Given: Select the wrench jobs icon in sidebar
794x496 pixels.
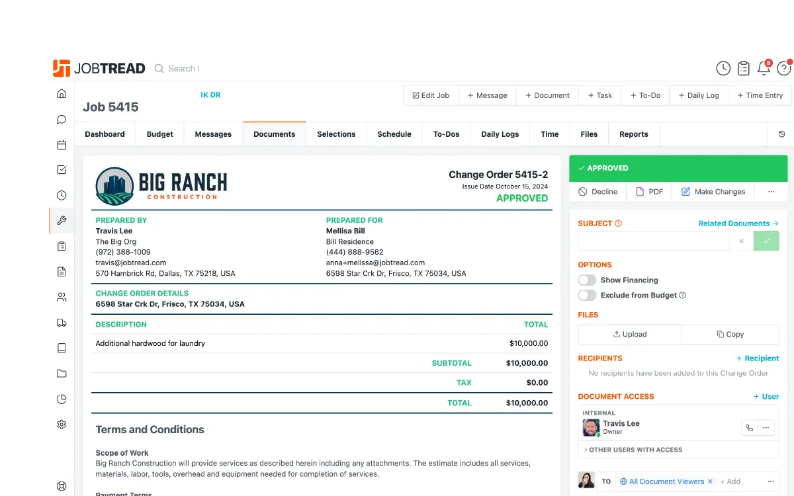Looking at the screenshot, I should pyautogui.click(x=62, y=220).
